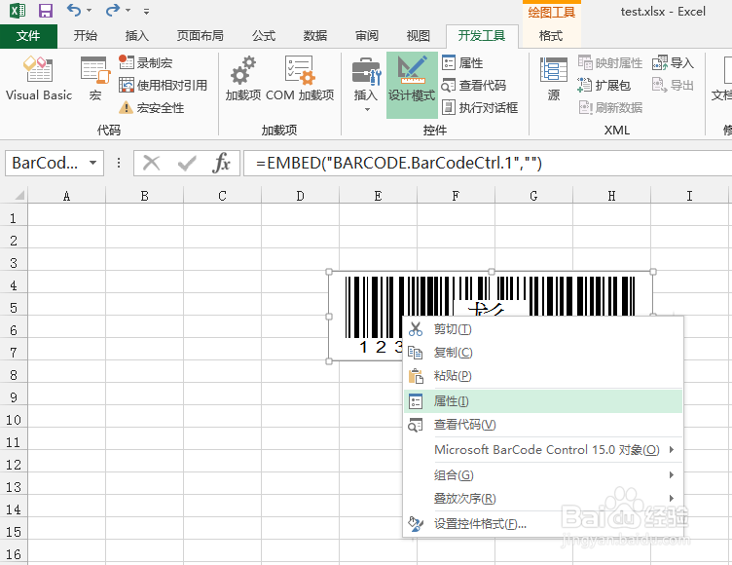Image resolution: width=732 pixels, height=565 pixels.
Task: Save the workbook with Save icon
Action: point(46,11)
